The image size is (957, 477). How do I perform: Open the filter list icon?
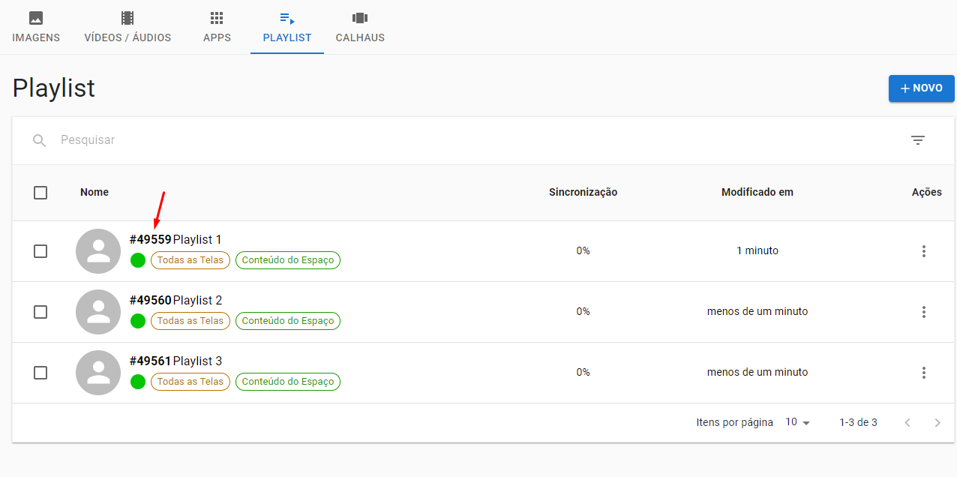[x=918, y=140]
